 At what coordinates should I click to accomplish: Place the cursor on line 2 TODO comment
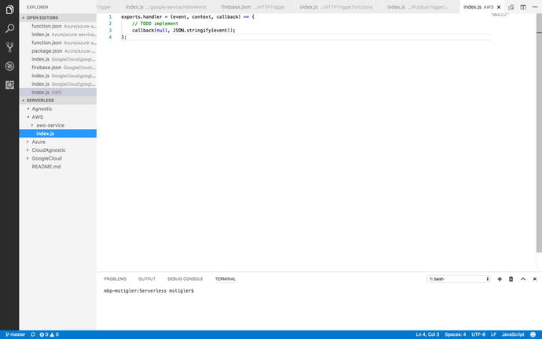pyautogui.click(x=156, y=24)
